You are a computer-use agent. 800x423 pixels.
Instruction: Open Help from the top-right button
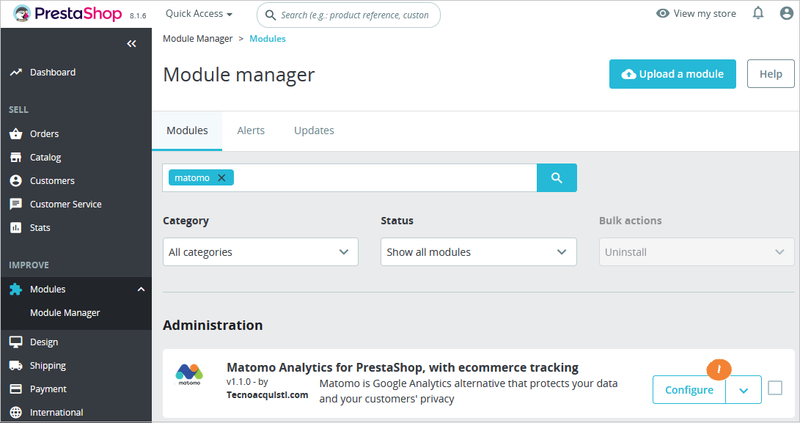(x=771, y=74)
